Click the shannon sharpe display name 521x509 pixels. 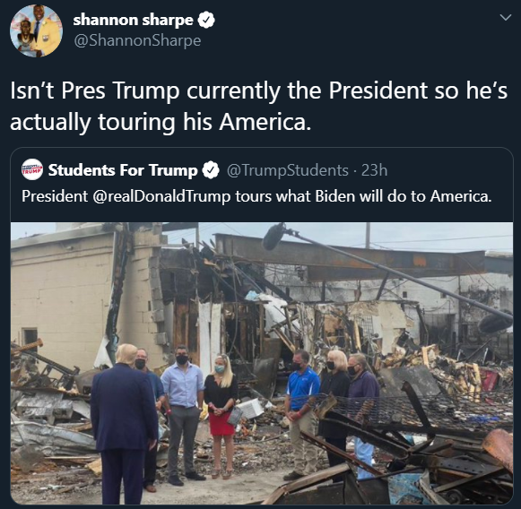[133, 20]
